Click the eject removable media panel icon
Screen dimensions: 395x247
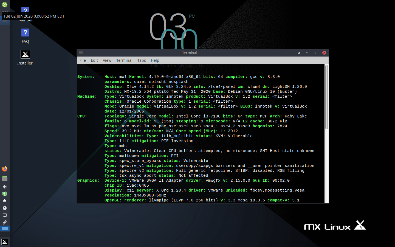(x=4, y=201)
